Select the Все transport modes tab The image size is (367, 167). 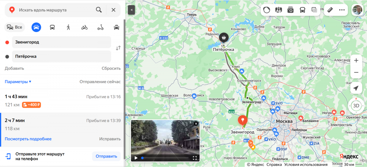point(14,27)
